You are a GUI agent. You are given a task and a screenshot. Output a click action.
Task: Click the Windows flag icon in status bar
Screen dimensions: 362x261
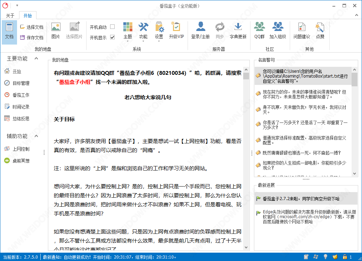point(315,256)
